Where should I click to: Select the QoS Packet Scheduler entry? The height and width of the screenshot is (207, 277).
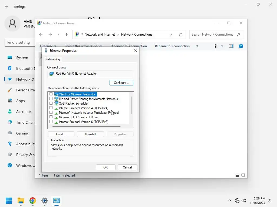[74, 103]
